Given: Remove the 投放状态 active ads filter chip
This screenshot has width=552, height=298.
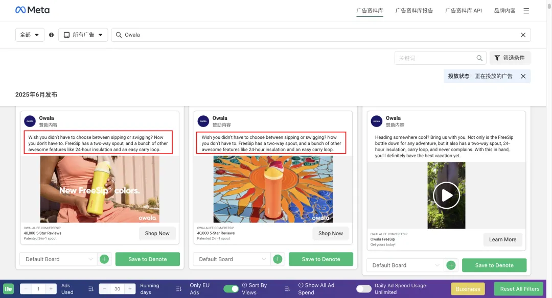Looking at the screenshot, I should tap(523, 76).
